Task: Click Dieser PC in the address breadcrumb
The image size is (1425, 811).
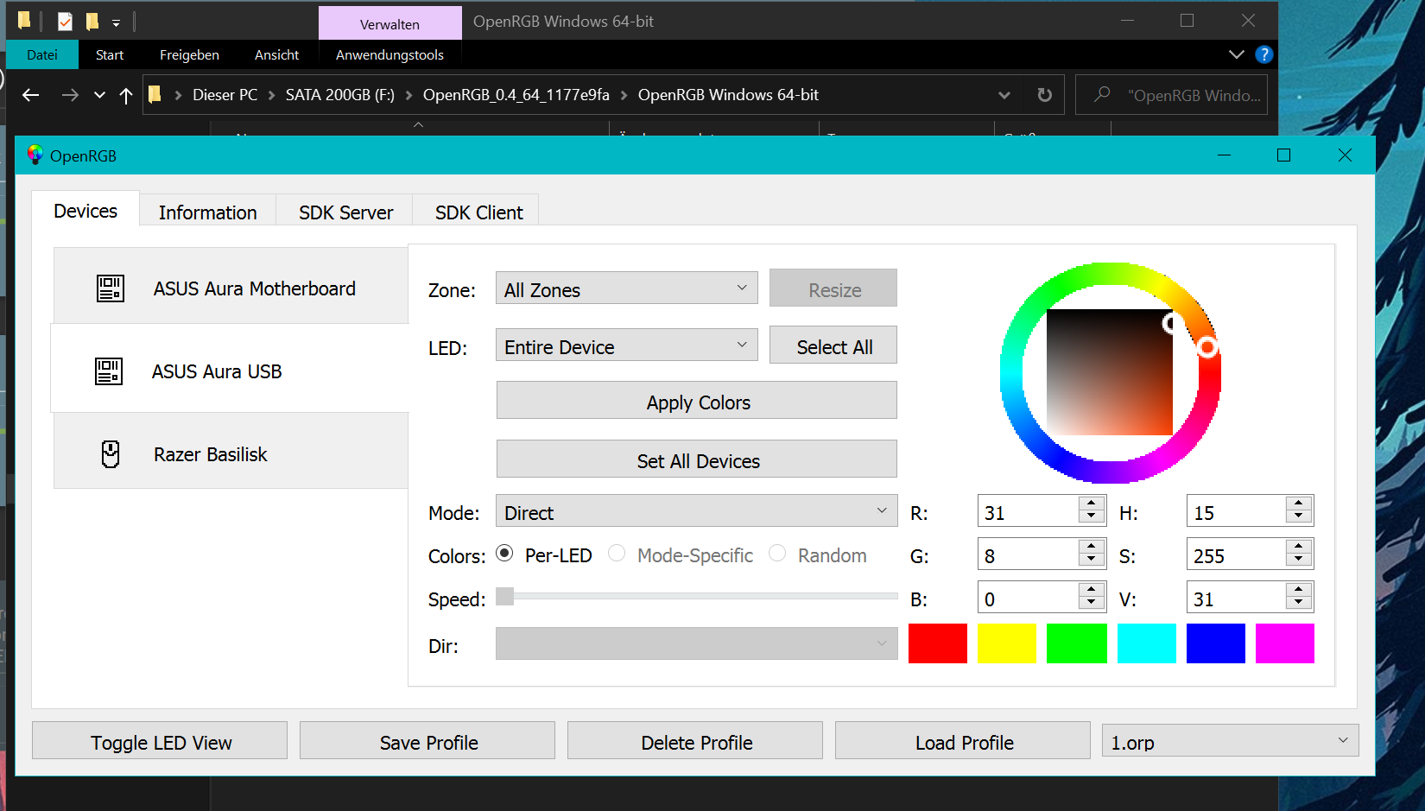Action: 225,95
